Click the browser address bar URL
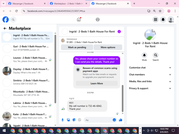 coord(56,11)
